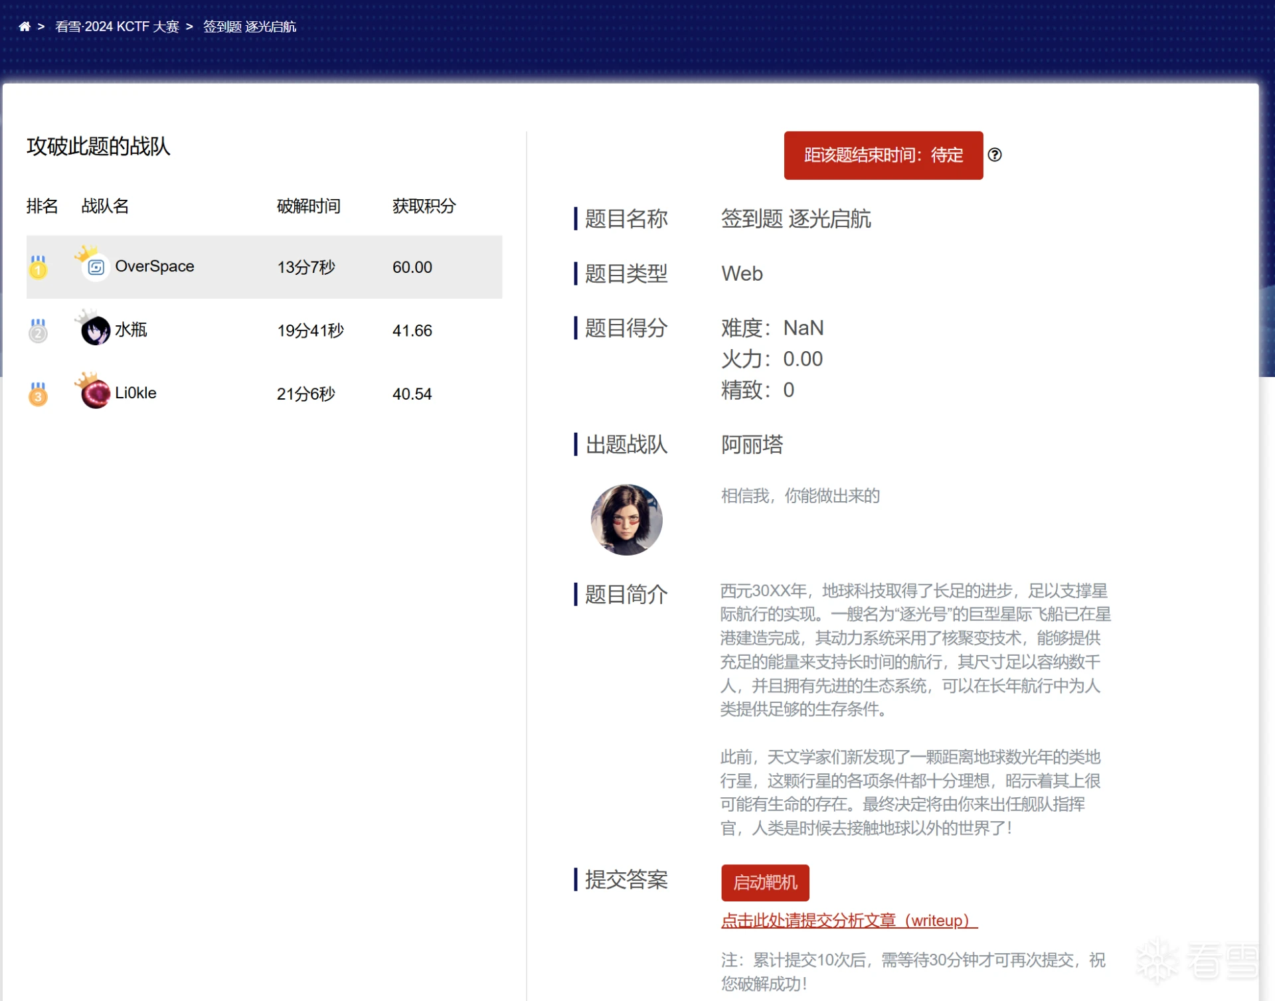
Task: Open 看雪·2024 KCTF 大赛 breadcrumb link
Action: [x=117, y=27]
